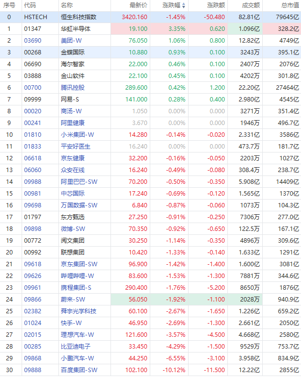Select 金蝶国际 name cell
Image resolution: width=301 pixels, height=378 pixels.
pyautogui.click(x=73, y=52)
